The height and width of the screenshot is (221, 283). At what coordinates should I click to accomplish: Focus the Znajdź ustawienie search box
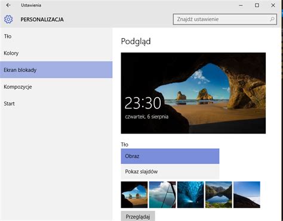(x=225, y=19)
